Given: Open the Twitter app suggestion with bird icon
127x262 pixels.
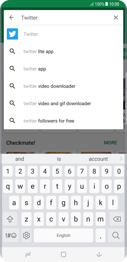Looking at the screenshot, I should point(63,34).
